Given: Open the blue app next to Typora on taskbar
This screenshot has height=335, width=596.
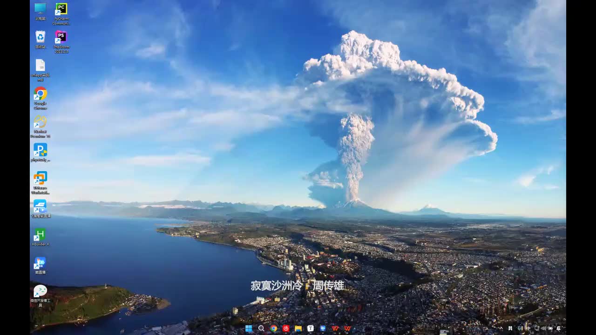Looking at the screenshot, I should pos(323,328).
